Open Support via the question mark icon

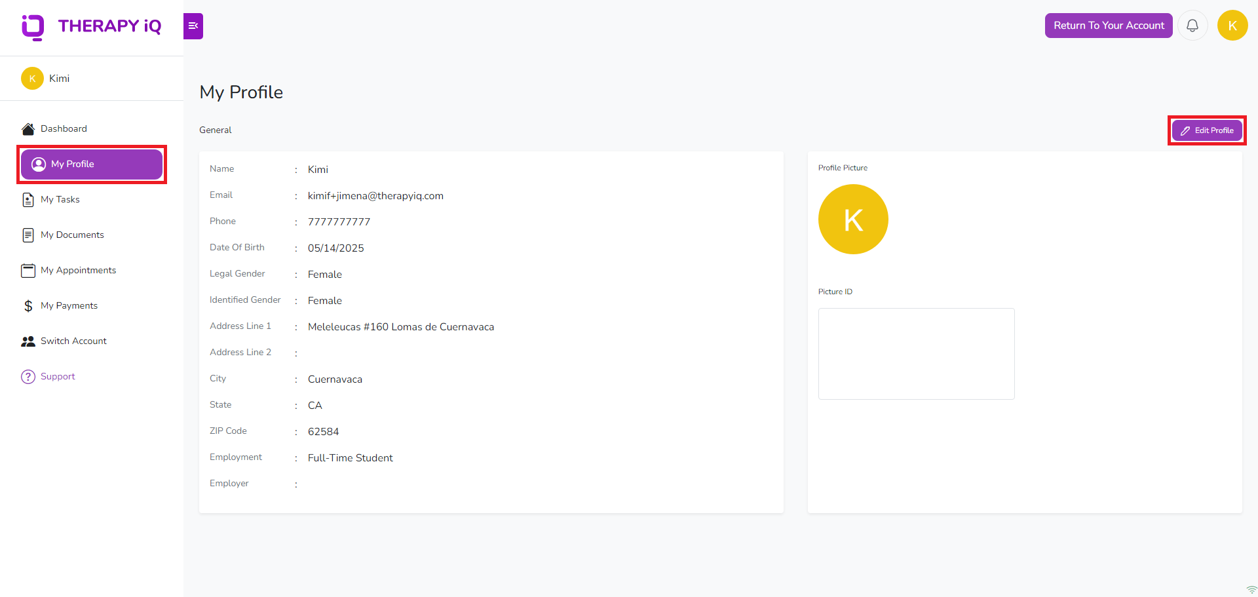[x=27, y=376]
